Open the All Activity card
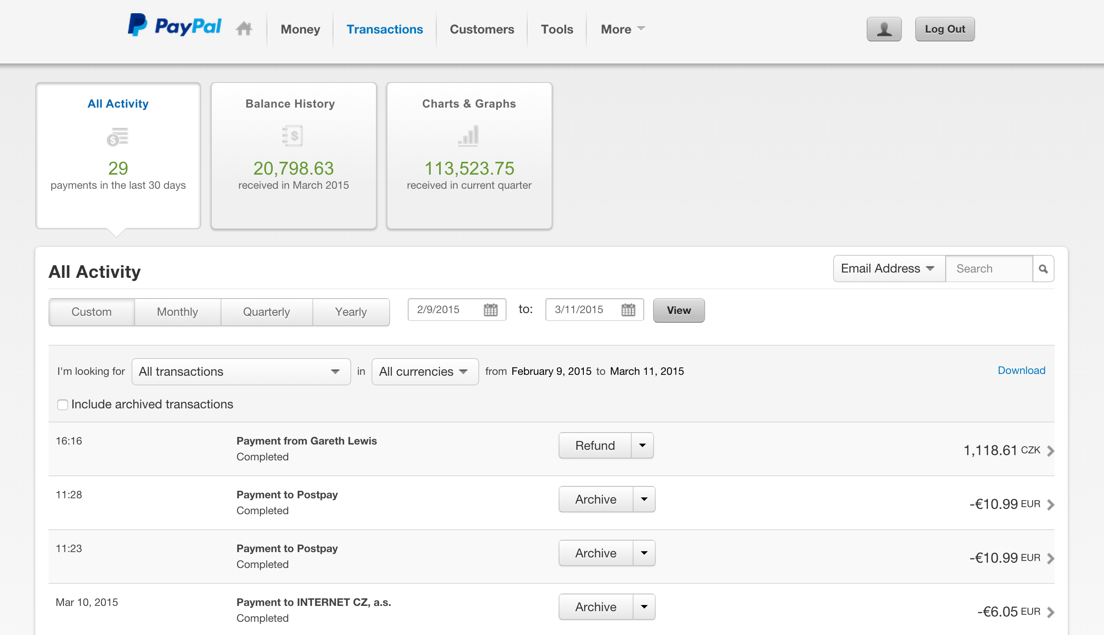Viewport: 1104px width, 635px height. [118, 156]
